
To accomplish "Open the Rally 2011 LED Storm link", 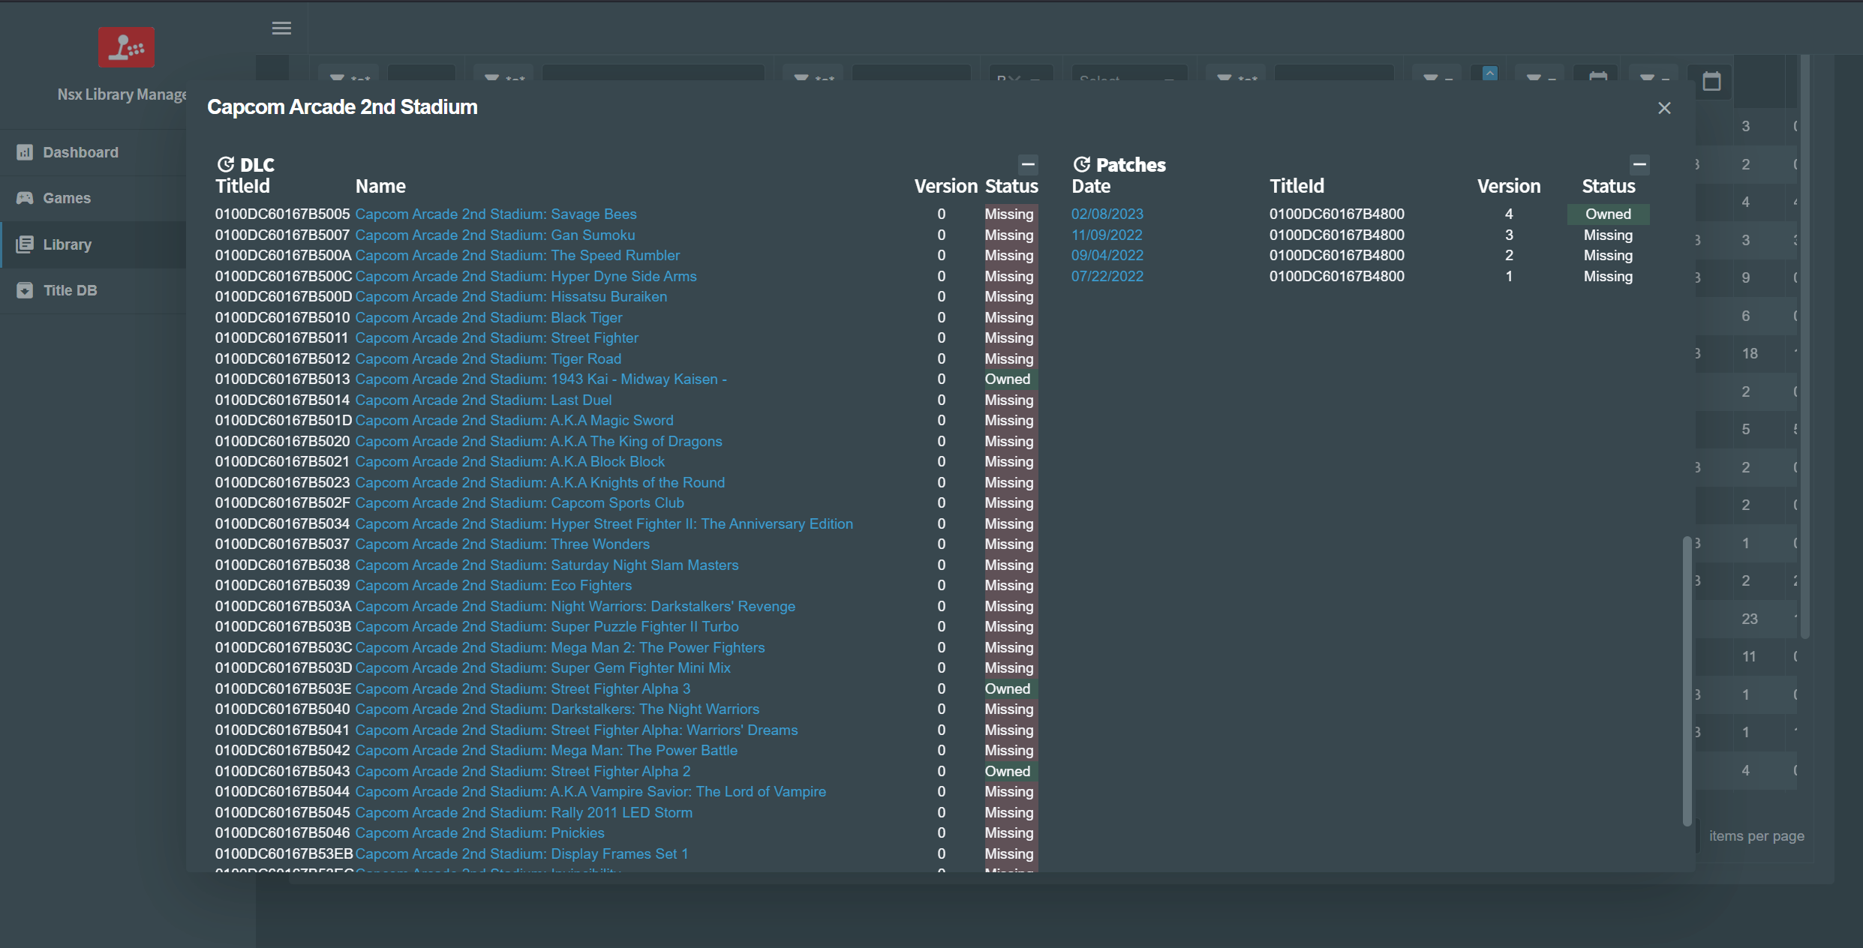I will coord(524,812).
